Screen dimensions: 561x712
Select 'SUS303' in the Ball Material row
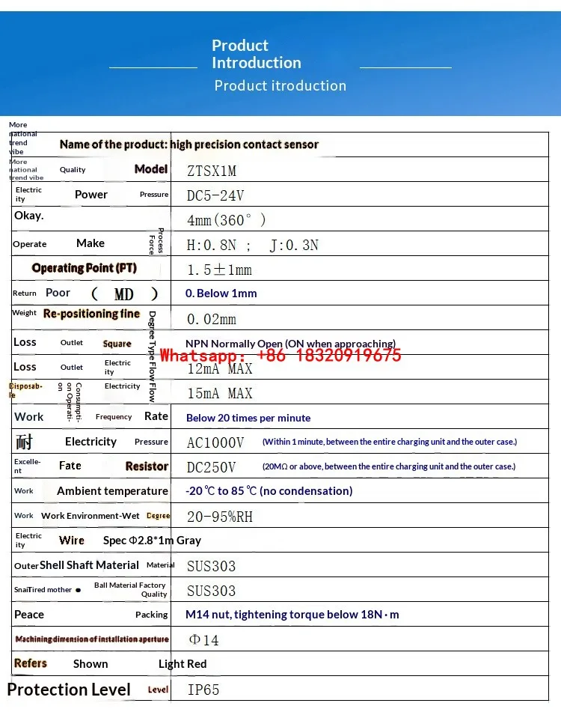point(212,591)
